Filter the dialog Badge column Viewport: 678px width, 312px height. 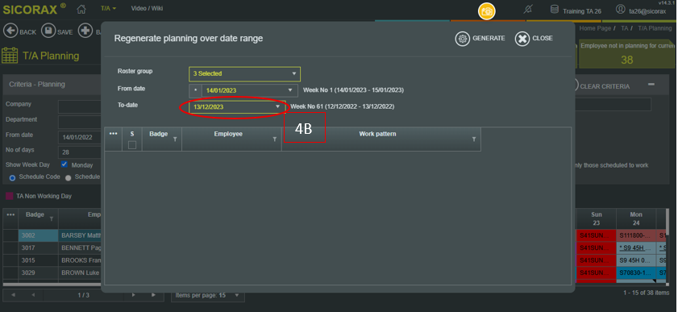click(x=175, y=139)
